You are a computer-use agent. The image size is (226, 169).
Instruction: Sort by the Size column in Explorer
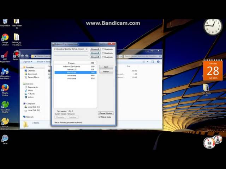[x=128, y=66]
